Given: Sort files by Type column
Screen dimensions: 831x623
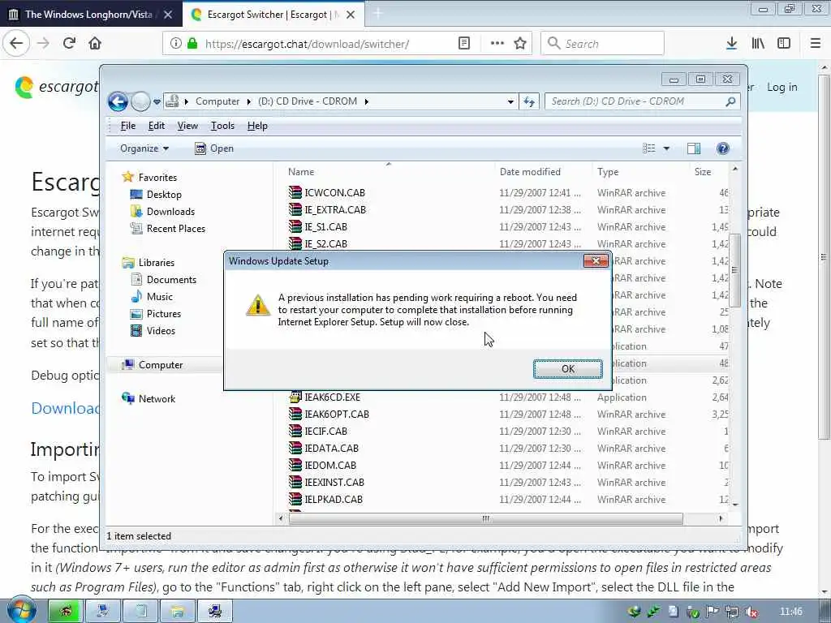Looking at the screenshot, I should (x=608, y=172).
